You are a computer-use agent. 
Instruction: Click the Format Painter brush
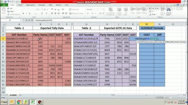(x=14, y=14)
